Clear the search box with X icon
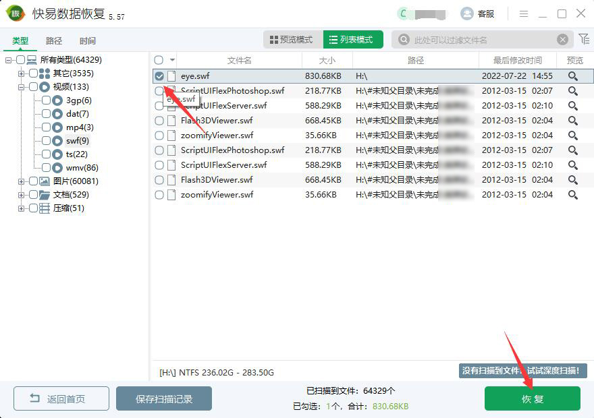This screenshot has height=418, width=594. (x=562, y=40)
